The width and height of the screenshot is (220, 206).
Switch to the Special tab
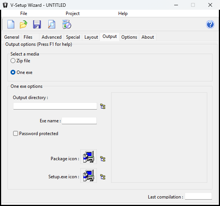pyautogui.click(x=73, y=37)
